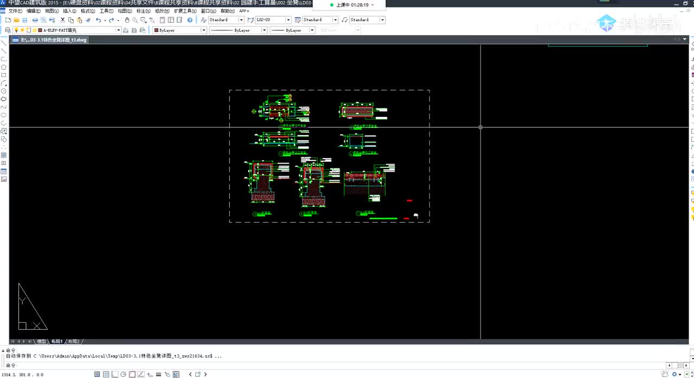694x378 pixels.
Task: Select the LD03-3.1特色坐凳详图_t3.dwg document tab
Action: 49,40
